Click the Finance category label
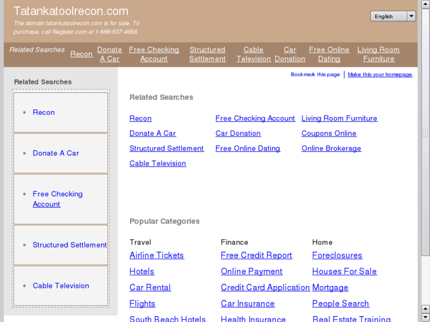The image size is (430, 322). point(234,242)
